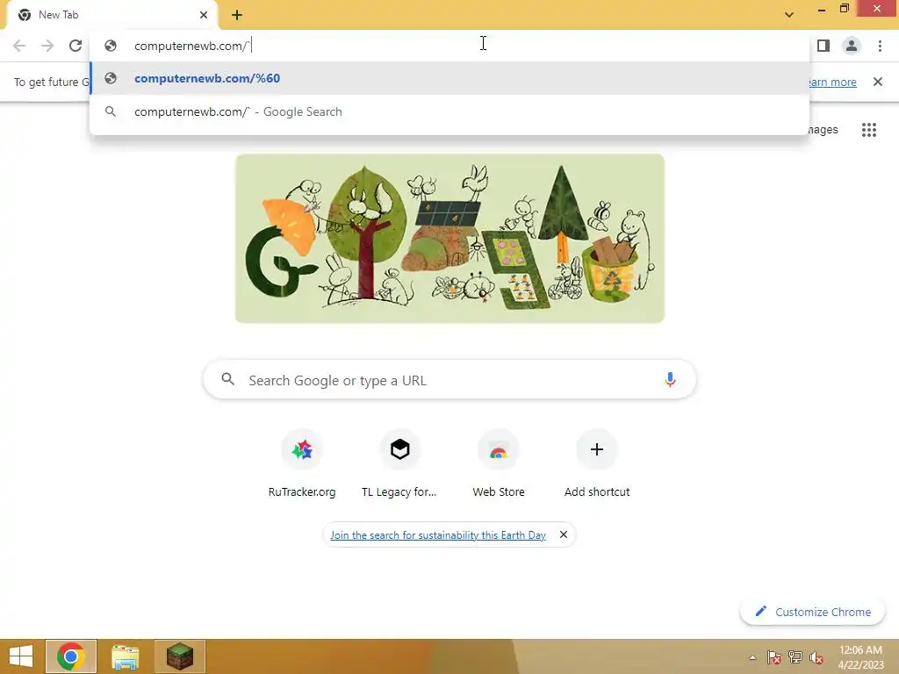Click the globe icon in the address bar
899x674 pixels.
coord(111,46)
